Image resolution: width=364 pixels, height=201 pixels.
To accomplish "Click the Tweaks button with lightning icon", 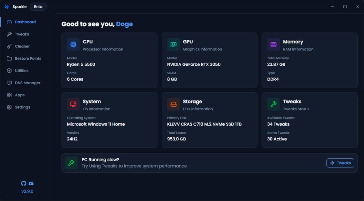I will click(x=340, y=163).
